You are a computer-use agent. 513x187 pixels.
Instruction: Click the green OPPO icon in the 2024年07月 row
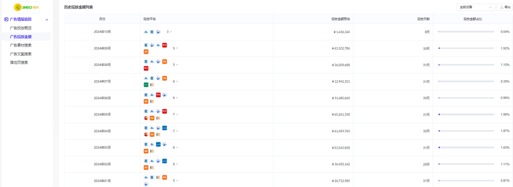click(x=146, y=85)
